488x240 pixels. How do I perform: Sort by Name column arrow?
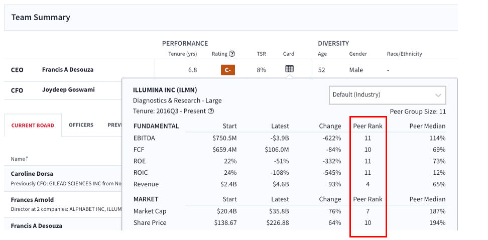click(27, 159)
